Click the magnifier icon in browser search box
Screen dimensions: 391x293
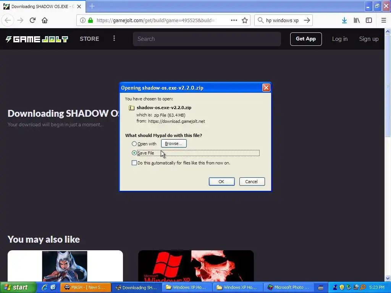click(260, 21)
